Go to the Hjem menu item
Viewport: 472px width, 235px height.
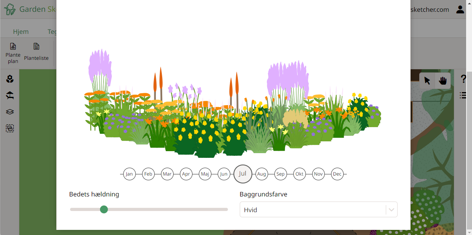pos(21,31)
